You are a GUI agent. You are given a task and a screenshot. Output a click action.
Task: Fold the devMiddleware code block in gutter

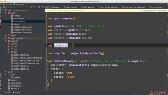pyautogui.click(x=47, y=61)
